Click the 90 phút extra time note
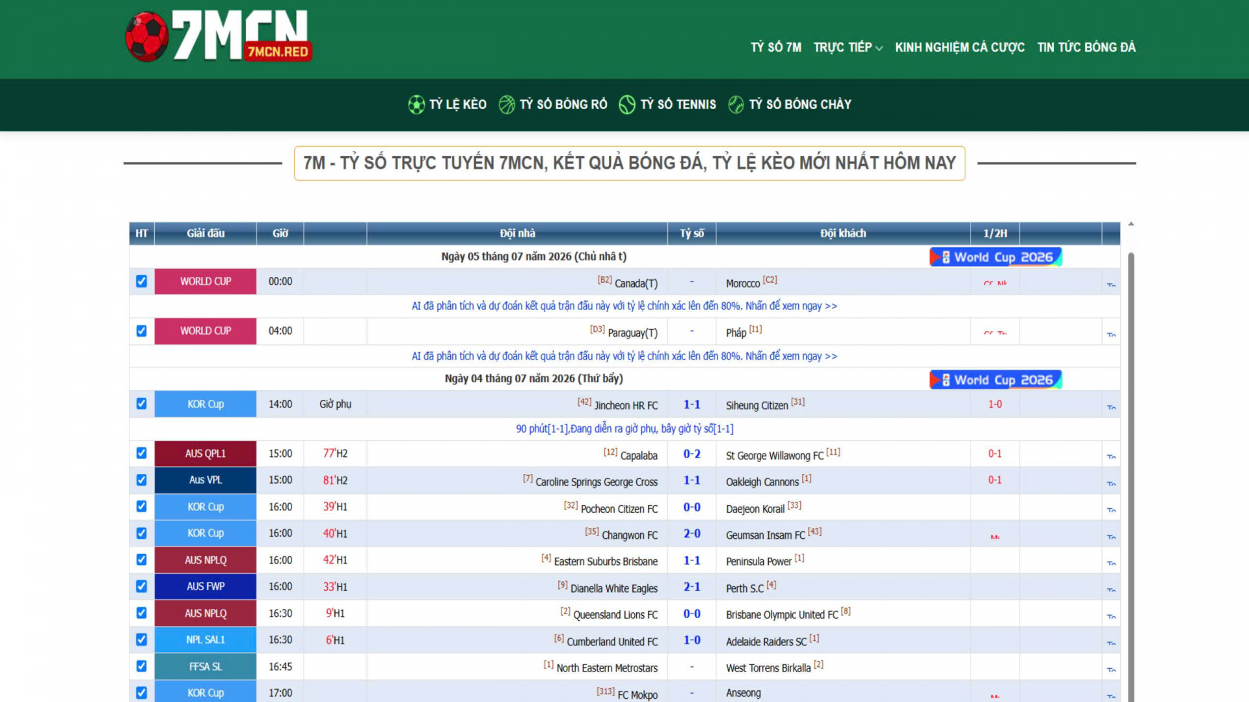The width and height of the screenshot is (1249, 702). 624,429
